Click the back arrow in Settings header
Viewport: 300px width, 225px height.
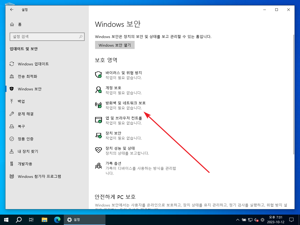12,10
